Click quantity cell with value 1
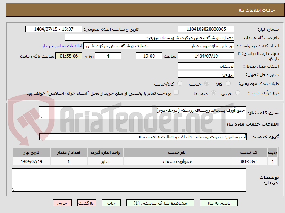The height and width of the screenshot is (213, 285). tap(69, 161)
